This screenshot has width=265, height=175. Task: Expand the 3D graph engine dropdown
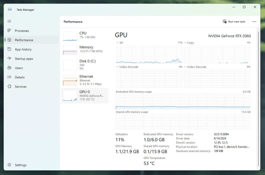pyautogui.click(x=117, y=43)
